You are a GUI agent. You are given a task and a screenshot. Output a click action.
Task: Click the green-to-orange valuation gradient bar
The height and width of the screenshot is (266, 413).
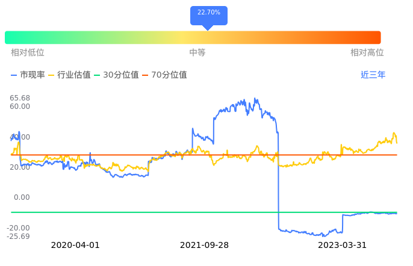point(193,37)
